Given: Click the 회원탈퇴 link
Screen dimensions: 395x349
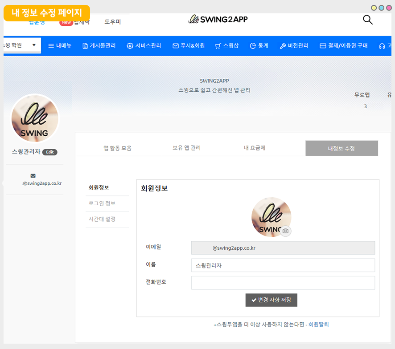Looking at the screenshot, I should tap(318, 325).
